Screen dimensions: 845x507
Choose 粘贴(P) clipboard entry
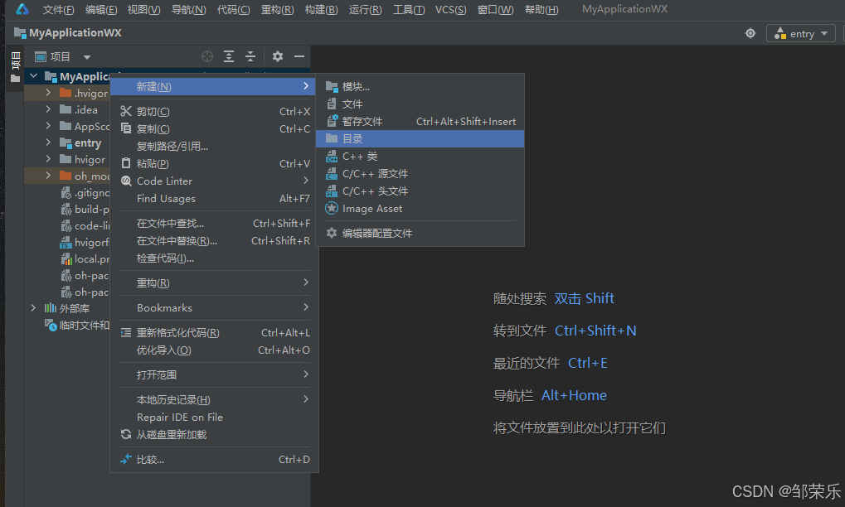click(x=215, y=164)
